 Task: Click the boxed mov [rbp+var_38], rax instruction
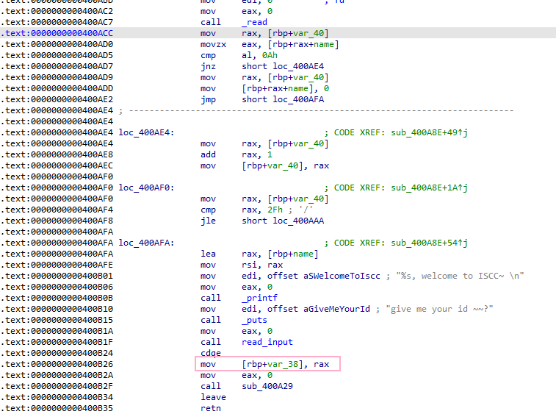268,364
